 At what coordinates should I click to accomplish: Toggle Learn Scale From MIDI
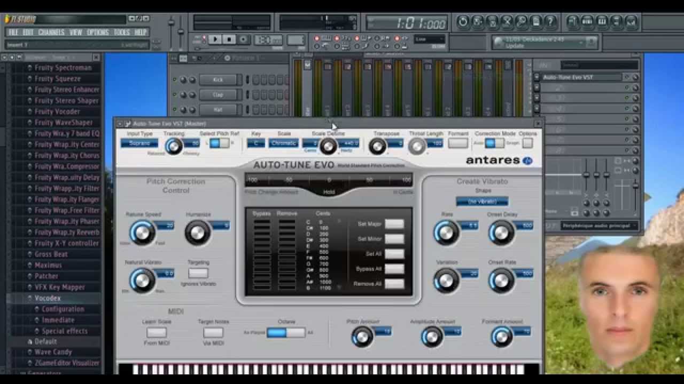(157, 332)
